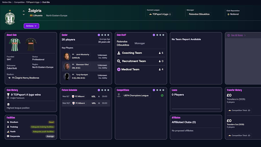Go to the next club with the down chevron
Image resolution: width=261 pixels, height=147 pixels.
tap(24, 15)
